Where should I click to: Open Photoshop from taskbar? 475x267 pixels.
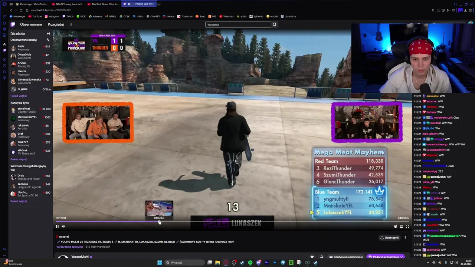275,263
